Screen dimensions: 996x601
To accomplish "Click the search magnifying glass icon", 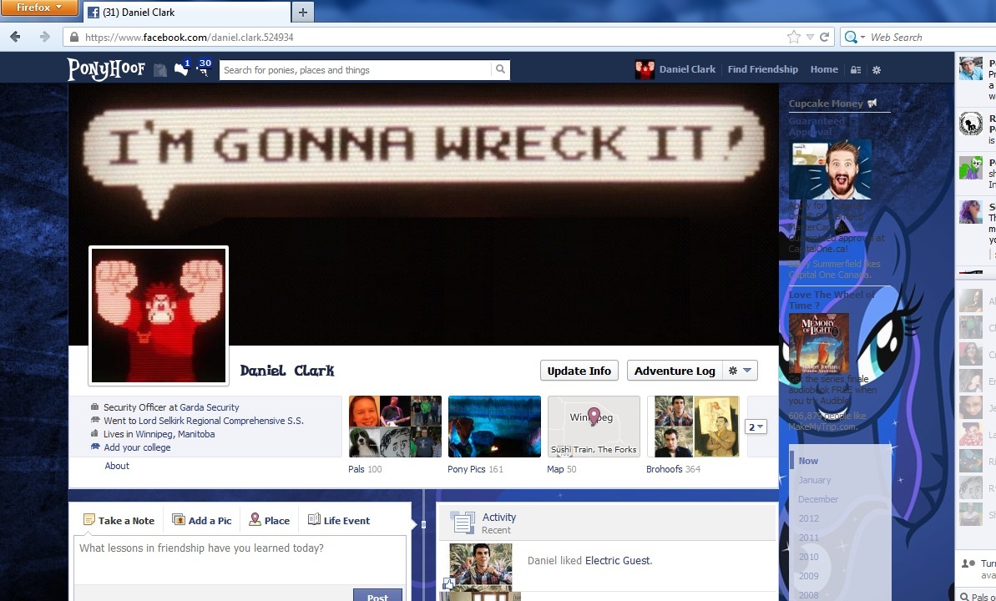I will (x=500, y=70).
